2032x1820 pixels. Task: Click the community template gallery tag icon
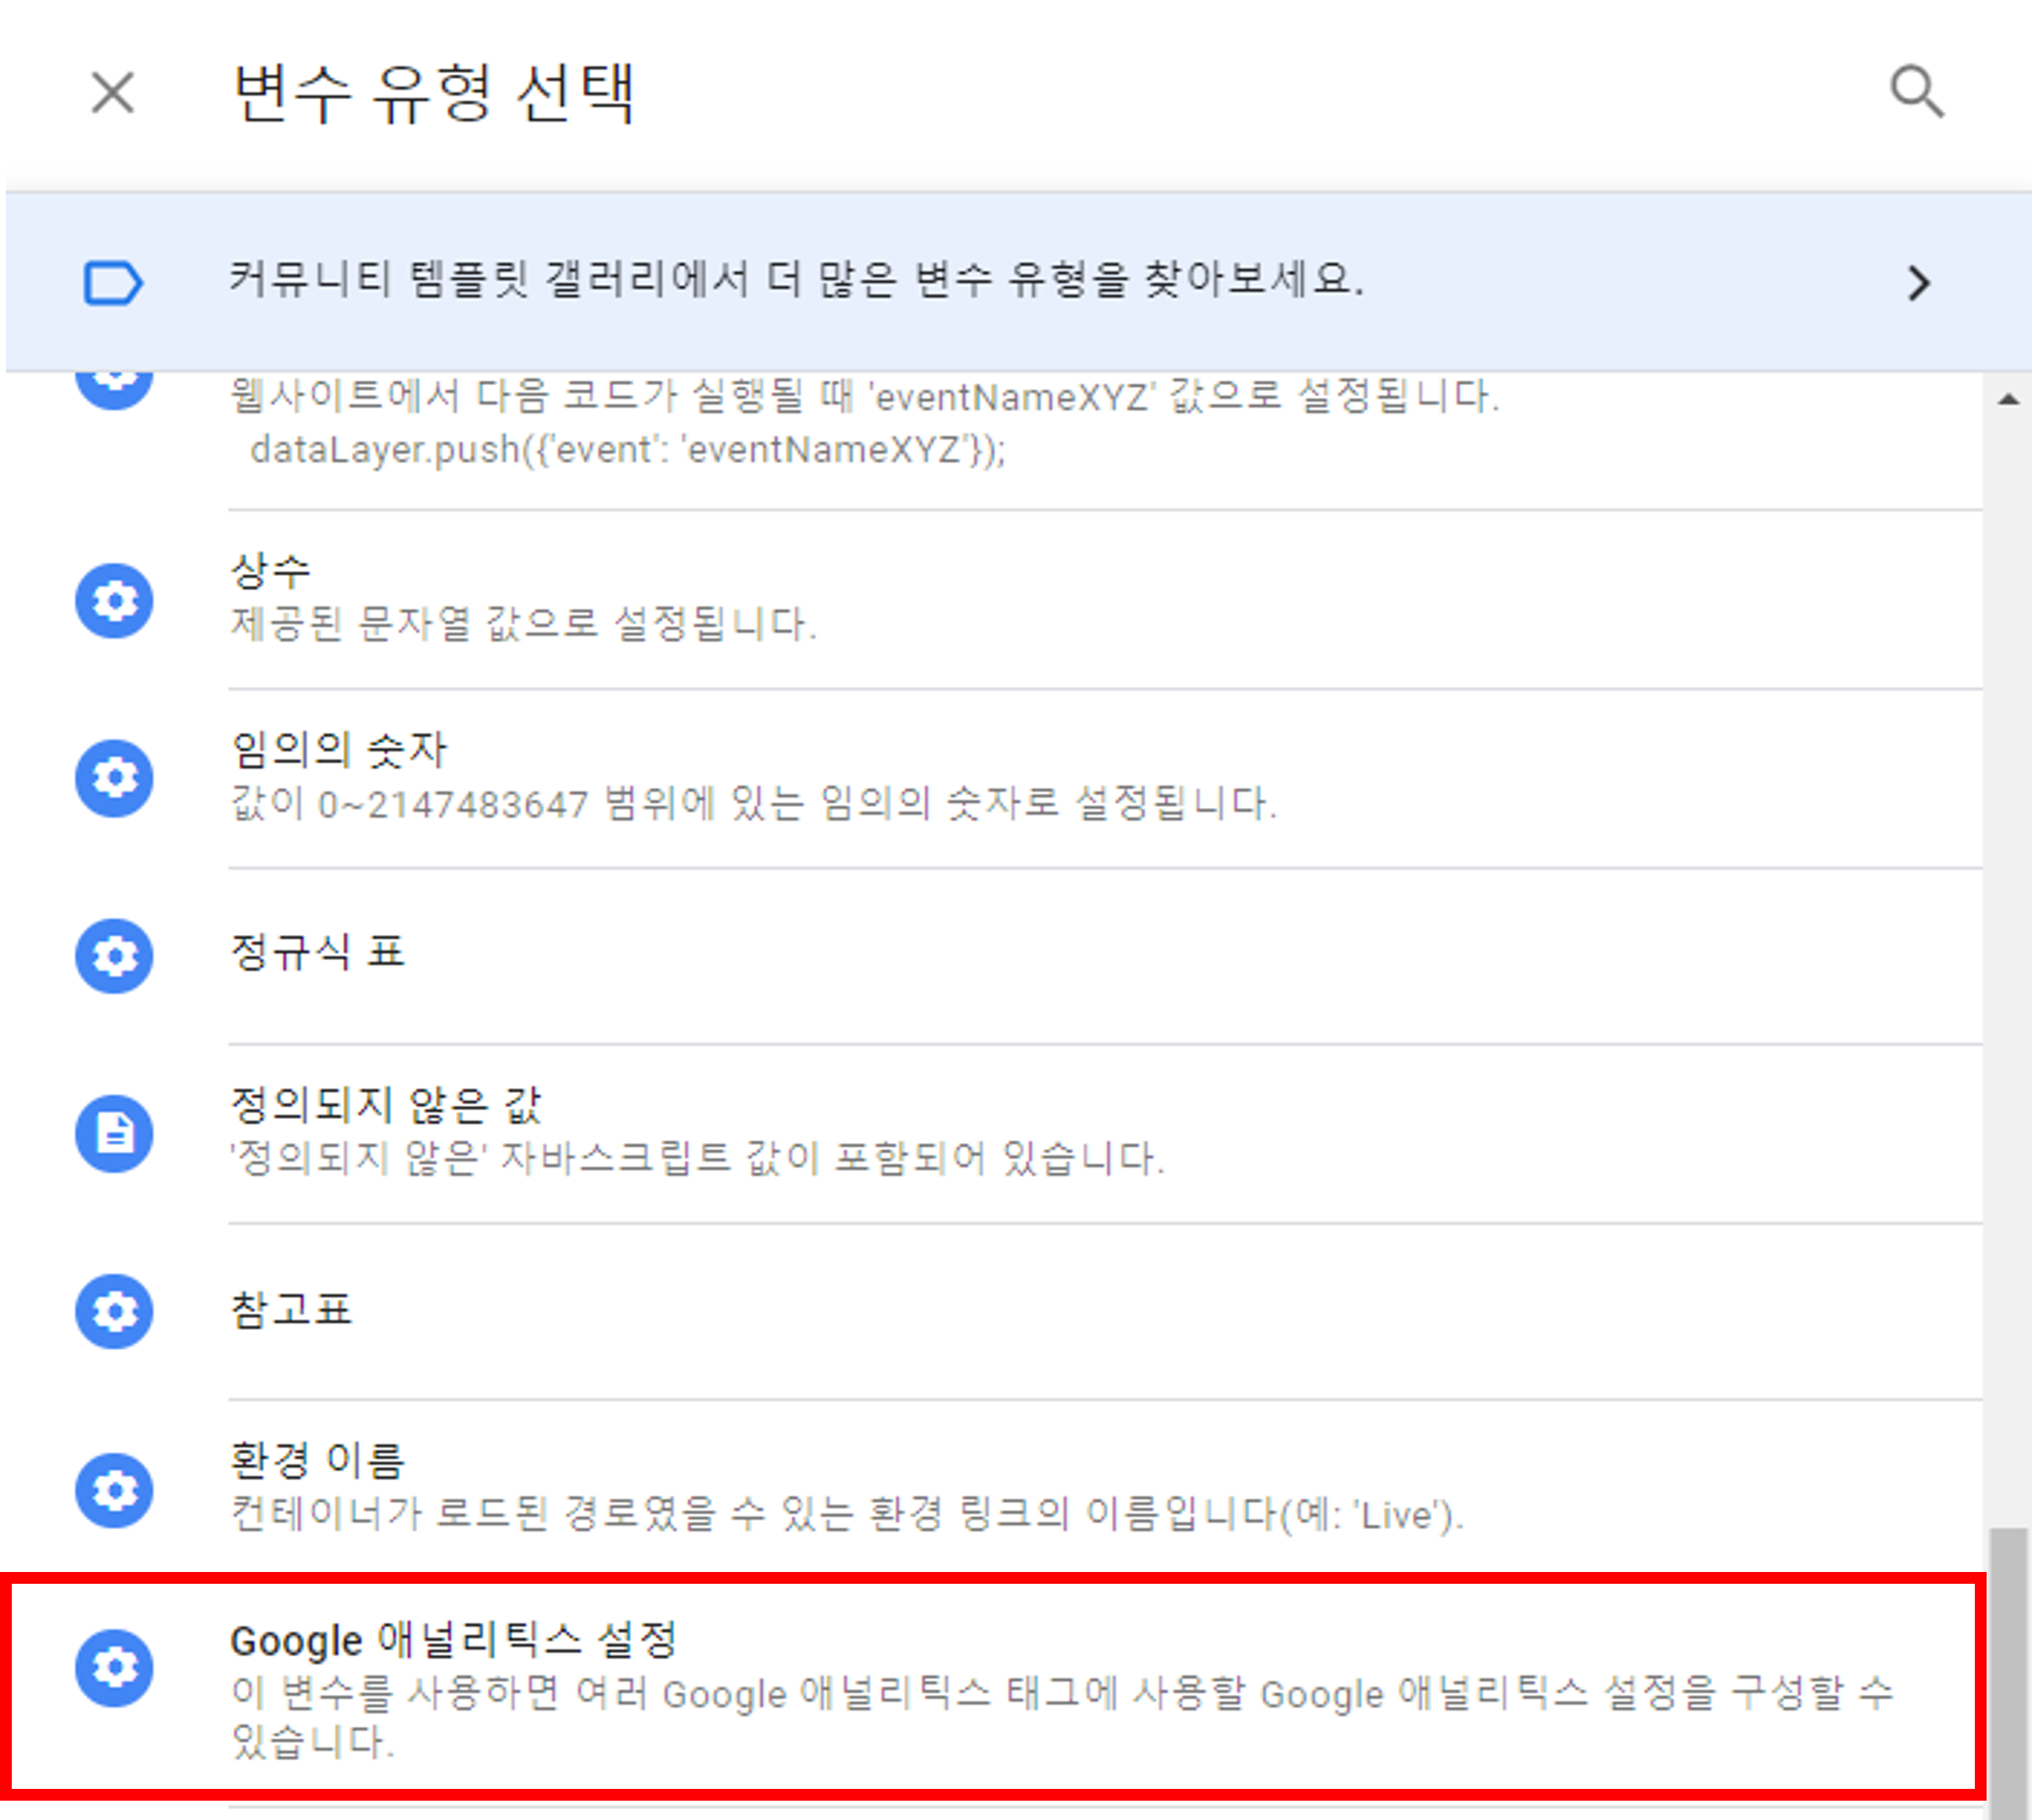[113, 283]
